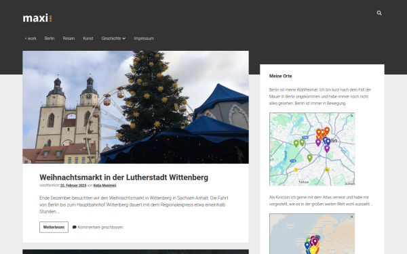407x254 pixels.
Task: Click the Weiterlesen button
Action: [54, 227]
